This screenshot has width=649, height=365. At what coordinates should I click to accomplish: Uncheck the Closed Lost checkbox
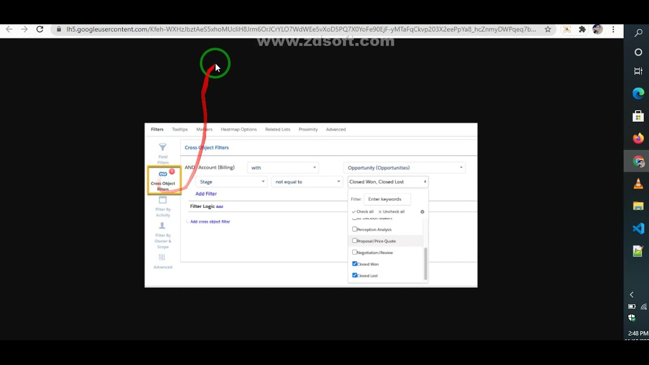[354, 275]
